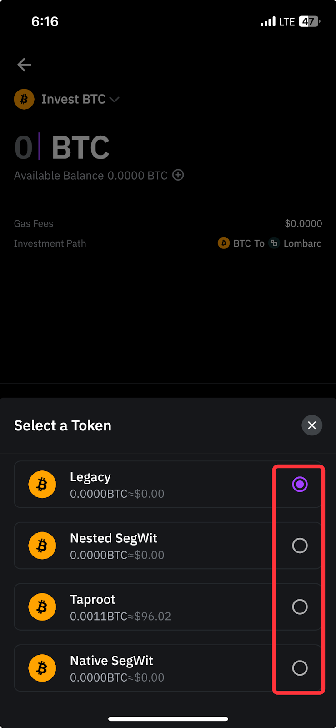Image resolution: width=336 pixels, height=728 pixels.
Task: Click the Bitcoin icon on Native SegWit row
Action: coord(42,668)
